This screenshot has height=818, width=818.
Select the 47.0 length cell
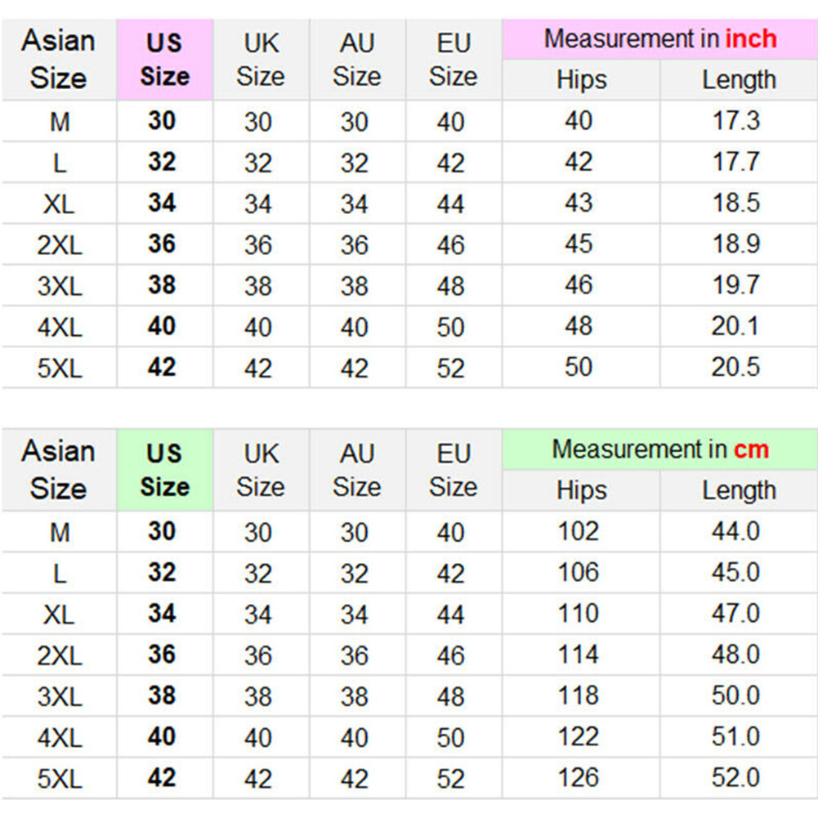pyautogui.click(x=736, y=614)
